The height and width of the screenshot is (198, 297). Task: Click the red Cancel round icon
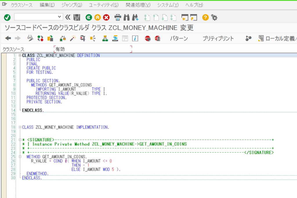[x=106, y=17]
